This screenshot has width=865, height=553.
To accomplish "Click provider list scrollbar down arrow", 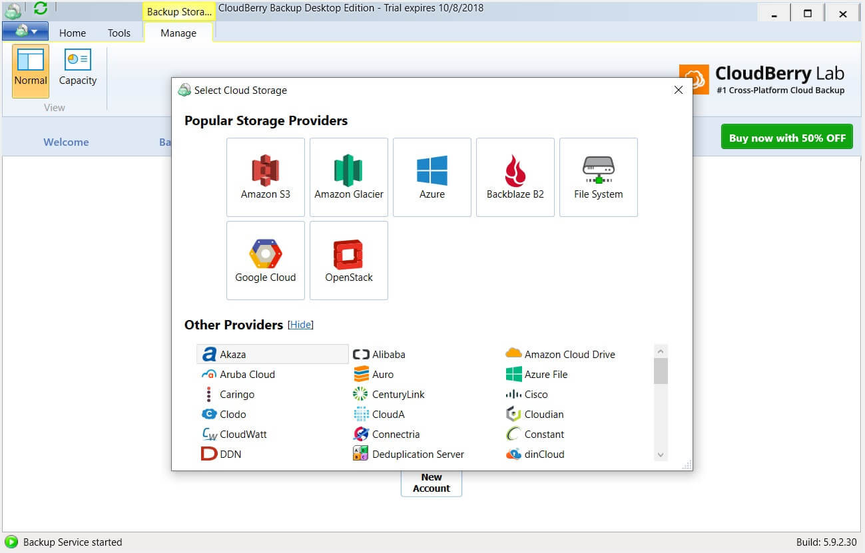I will pos(661,455).
